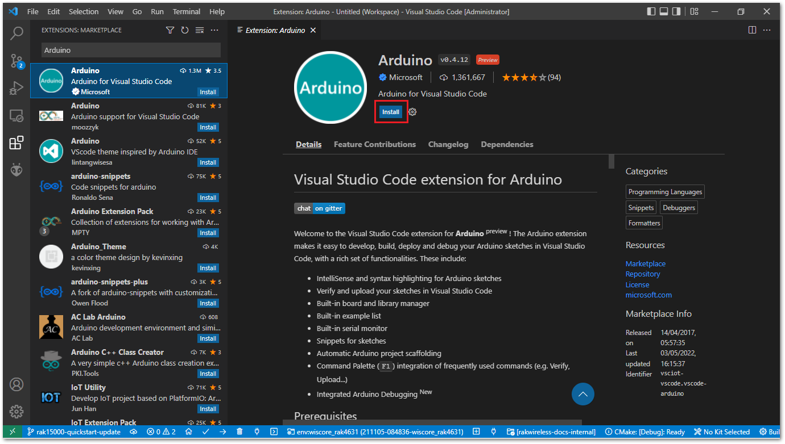The width and height of the screenshot is (785, 444).
Task: Open Views and More Actions ellipsis menu
Action: (x=214, y=30)
